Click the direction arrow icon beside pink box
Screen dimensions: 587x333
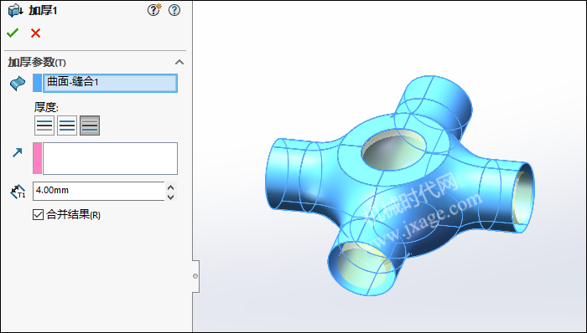18,152
